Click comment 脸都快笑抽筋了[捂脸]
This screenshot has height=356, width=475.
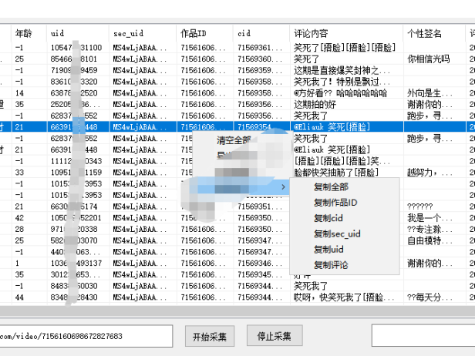point(336,173)
